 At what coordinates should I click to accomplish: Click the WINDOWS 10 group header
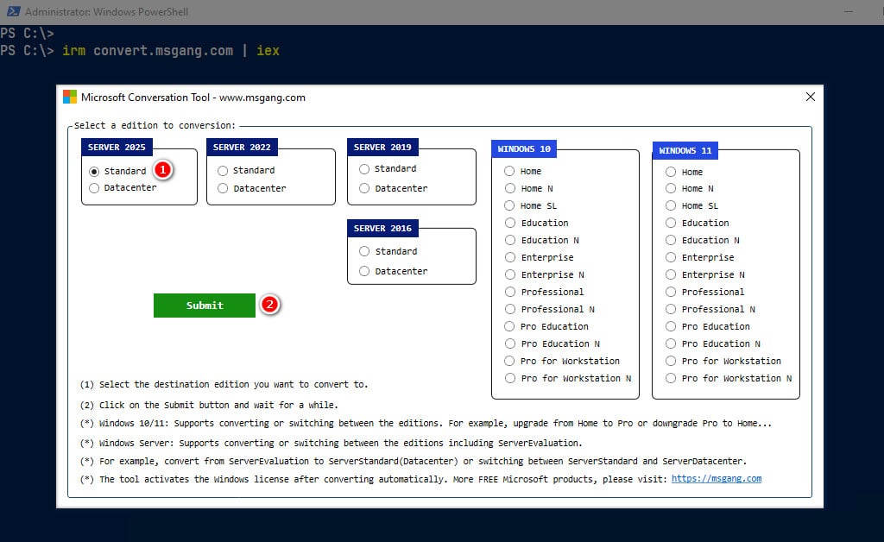click(x=524, y=148)
